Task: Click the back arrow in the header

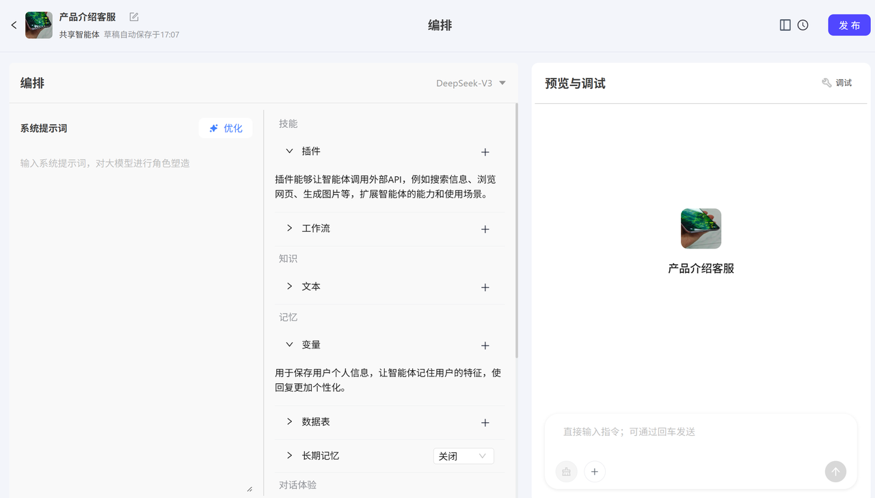Action: (x=14, y=25)
